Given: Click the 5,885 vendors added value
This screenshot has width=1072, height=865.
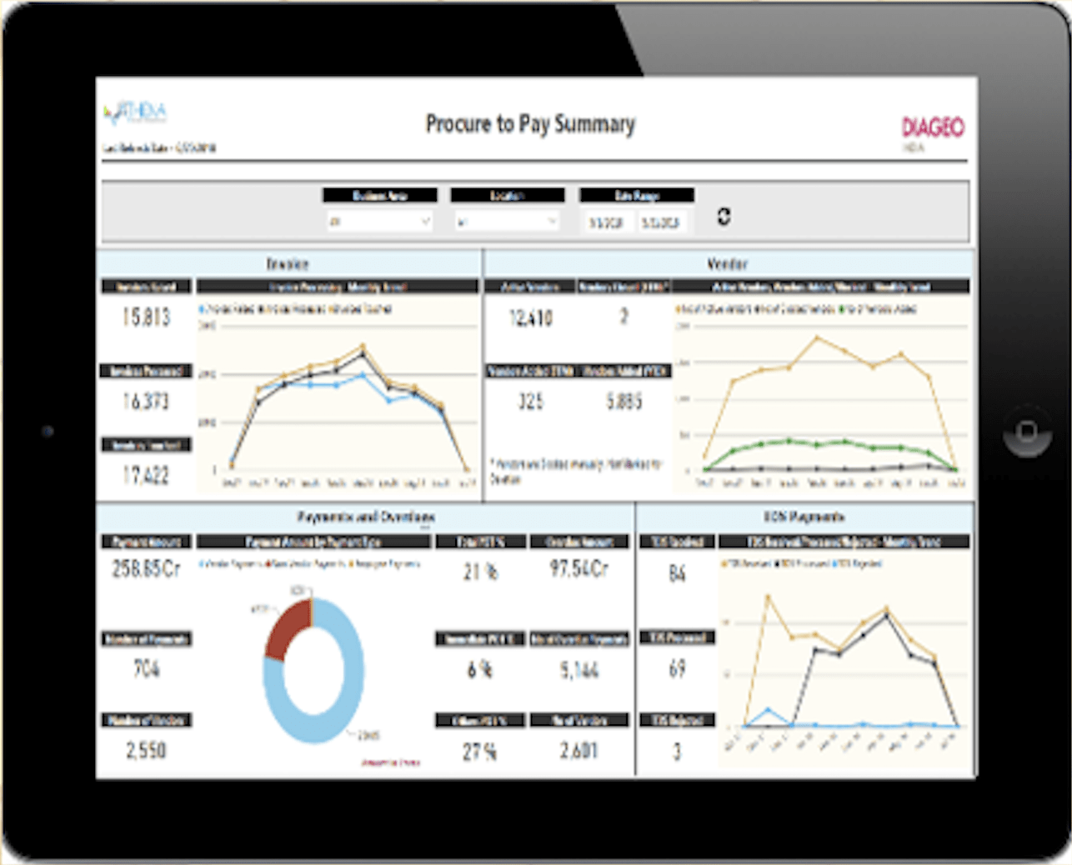Looking at the screenshot, I should pyautogui.click(x=624, y=402).
